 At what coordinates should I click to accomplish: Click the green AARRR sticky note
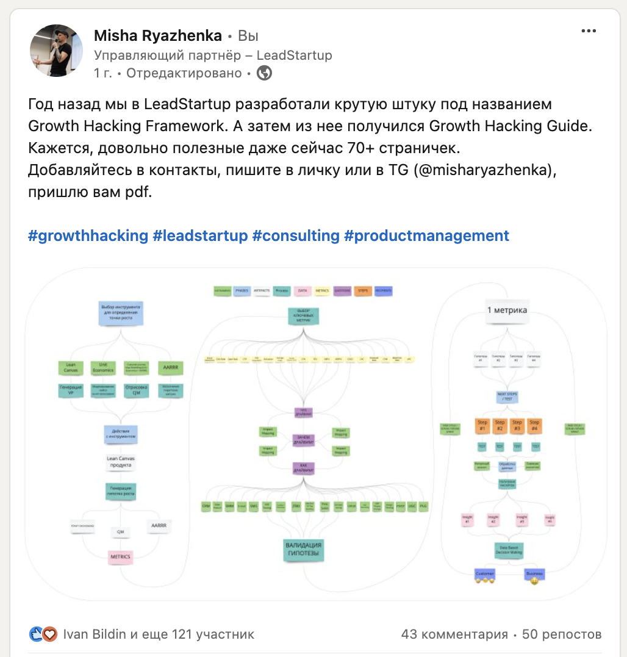pos(170,367)
